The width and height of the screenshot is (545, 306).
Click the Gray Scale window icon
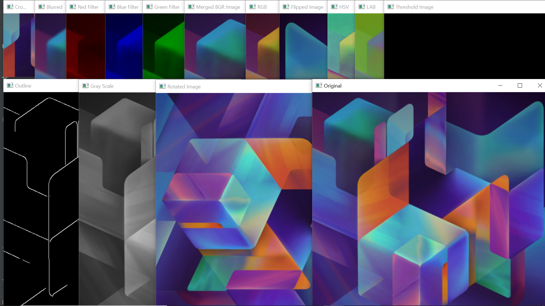point(85,86)
